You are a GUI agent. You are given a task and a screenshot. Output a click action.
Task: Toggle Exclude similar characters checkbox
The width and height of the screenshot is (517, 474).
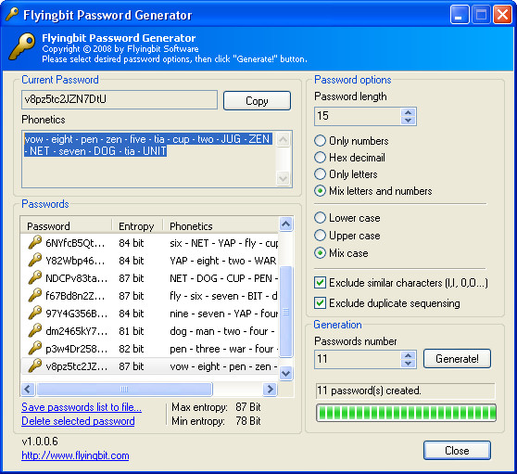tap(321, 283)
